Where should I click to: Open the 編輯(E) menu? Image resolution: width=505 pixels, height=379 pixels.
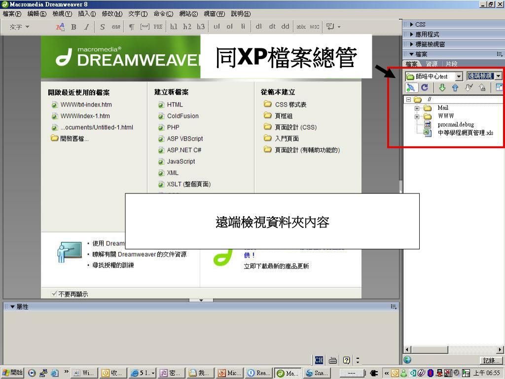[36, 14]
